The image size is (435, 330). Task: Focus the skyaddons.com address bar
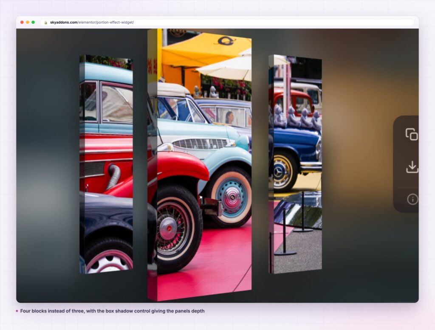227,23
